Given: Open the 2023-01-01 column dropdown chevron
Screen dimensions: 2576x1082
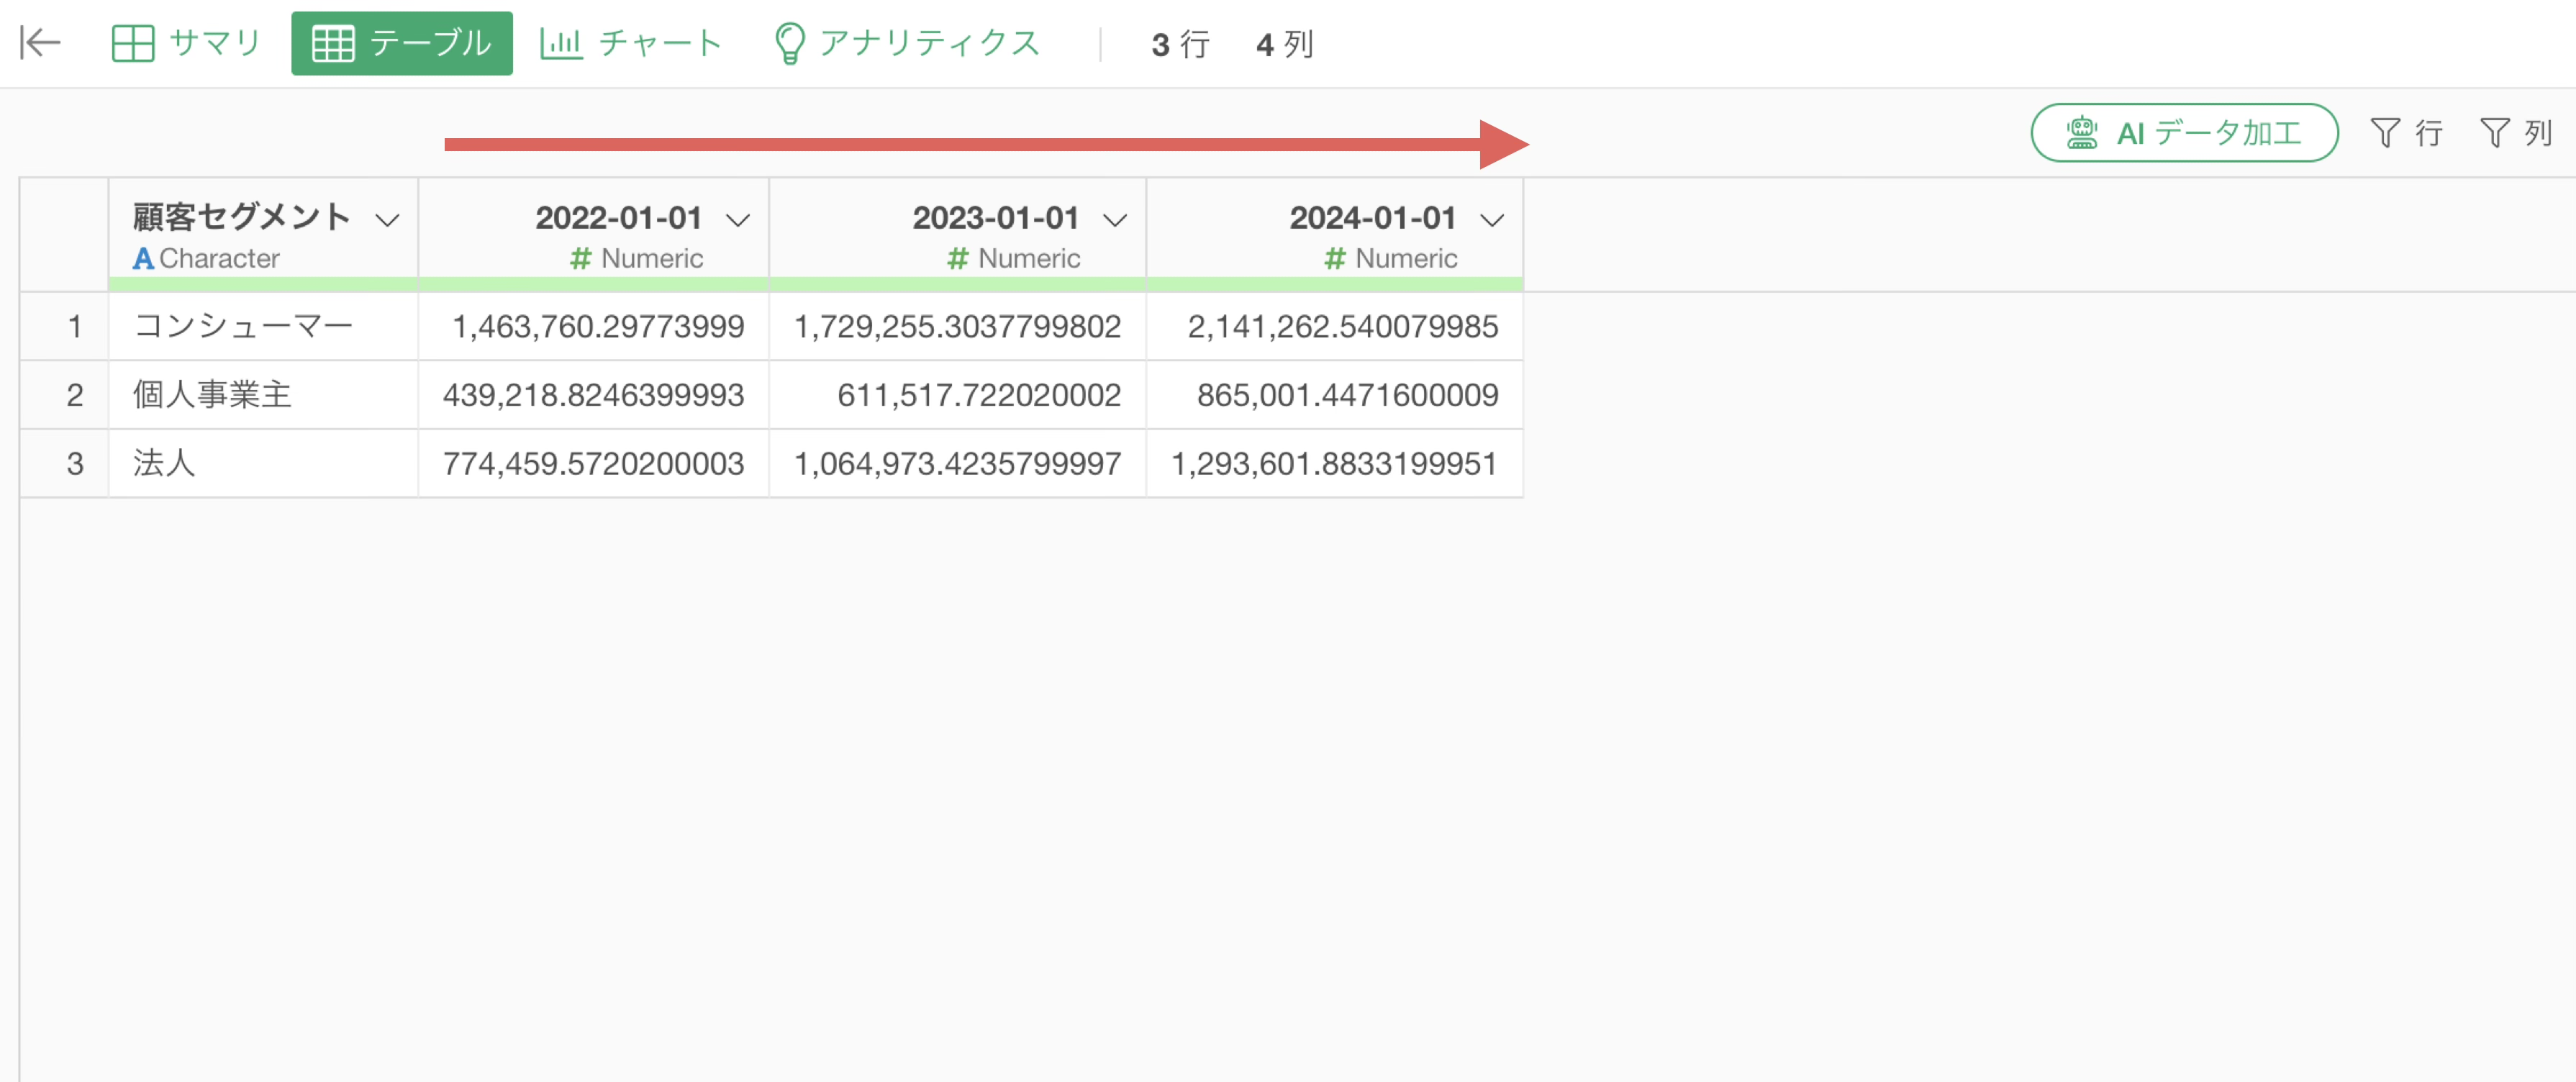Looking at the screenshot, I should [1115, 220].
